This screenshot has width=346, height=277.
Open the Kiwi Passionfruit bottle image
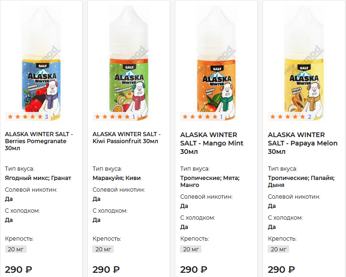tap(129, 63)
